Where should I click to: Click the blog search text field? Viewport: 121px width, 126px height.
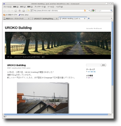[93, 65]
